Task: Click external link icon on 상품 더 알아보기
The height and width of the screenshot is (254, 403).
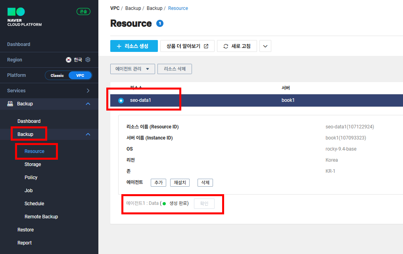Action: coord(206,46)
